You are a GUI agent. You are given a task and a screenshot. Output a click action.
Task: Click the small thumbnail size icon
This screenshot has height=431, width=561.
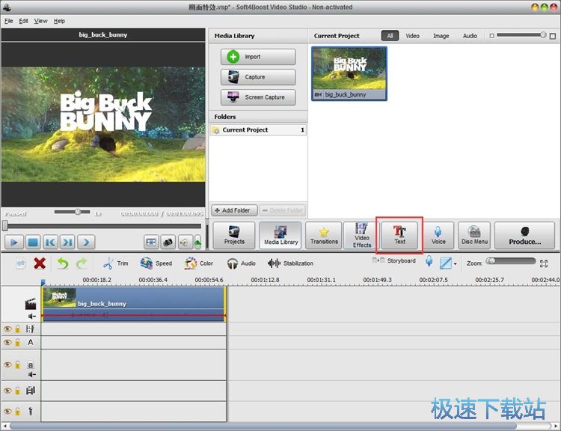491,36
